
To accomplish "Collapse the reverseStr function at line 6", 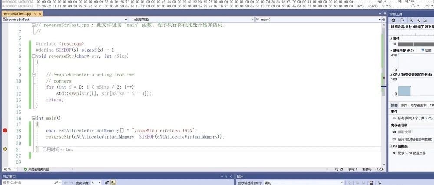I will [x=33, y=56].
